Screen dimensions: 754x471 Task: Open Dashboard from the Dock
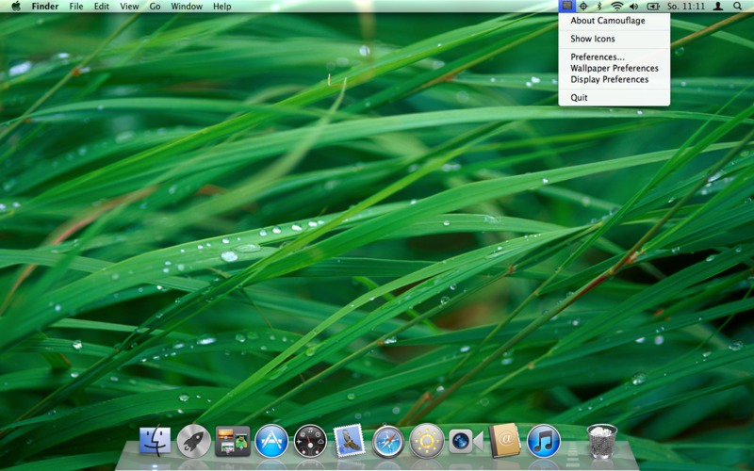click(310, 441)
